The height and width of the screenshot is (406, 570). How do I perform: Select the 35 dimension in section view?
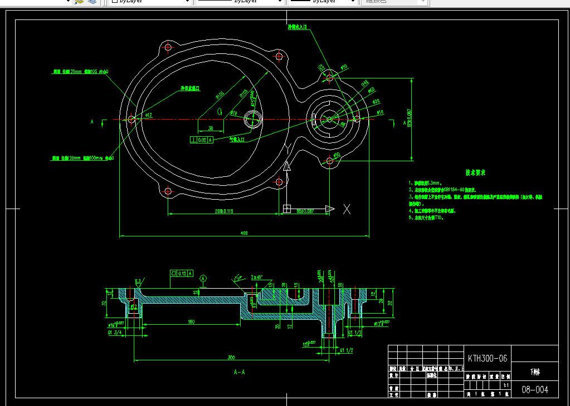277,326
